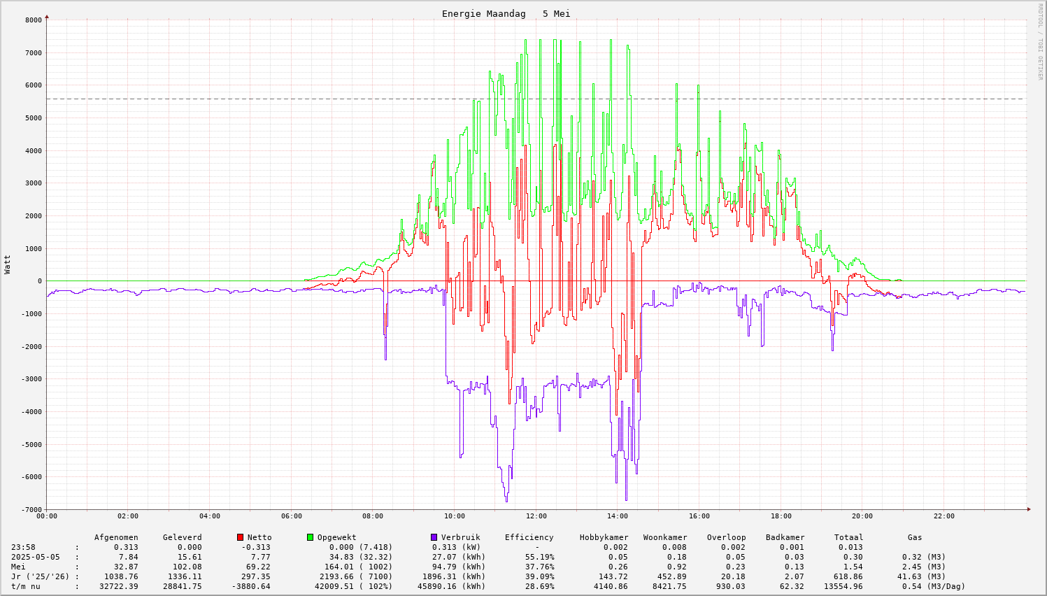This screenshot has height=596, width=1047.
Task: Click the Hobbykamer column header
Action: [604, 537]
